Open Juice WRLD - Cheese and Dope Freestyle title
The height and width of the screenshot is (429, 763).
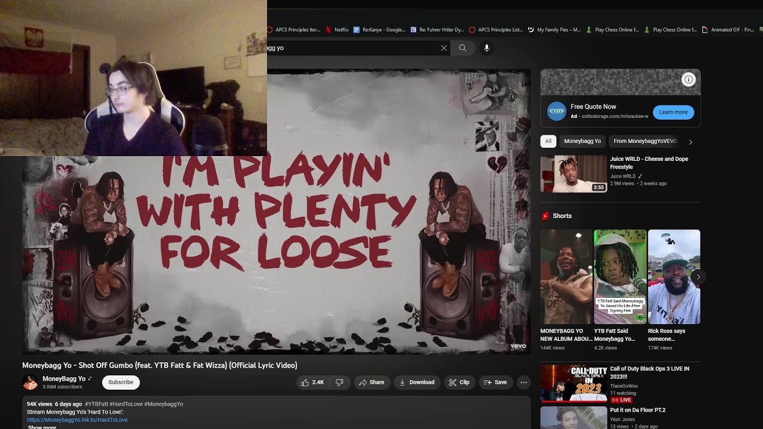pos(649,163)
